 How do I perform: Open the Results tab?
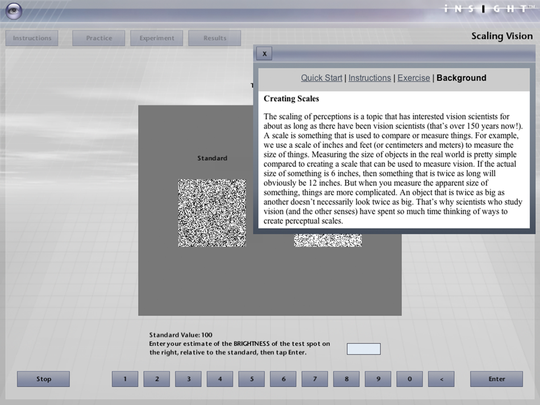point(214,38)
